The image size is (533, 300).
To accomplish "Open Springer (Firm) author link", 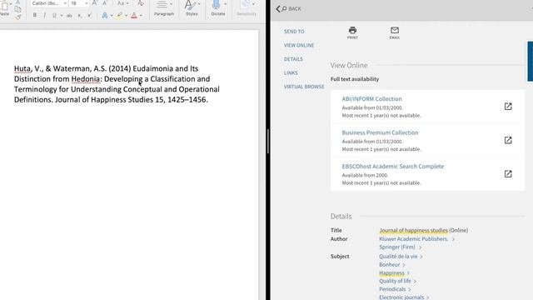I will [397, 247].
